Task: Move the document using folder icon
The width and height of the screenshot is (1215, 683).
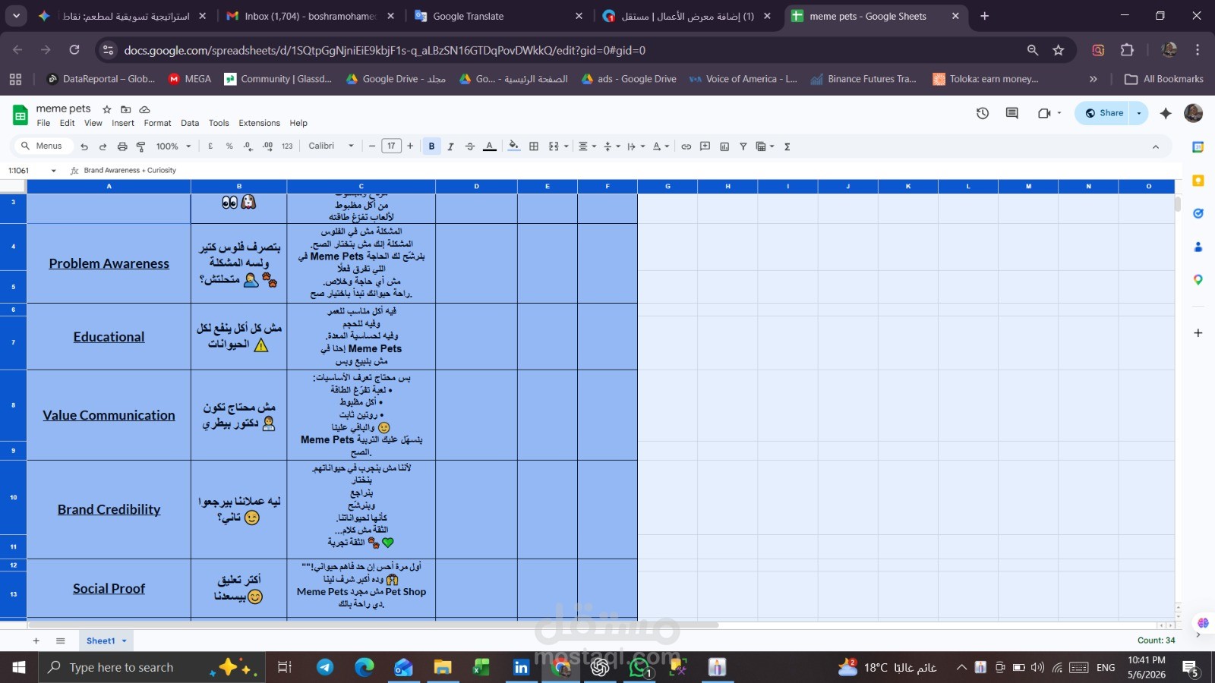Action: coord(126,109)
